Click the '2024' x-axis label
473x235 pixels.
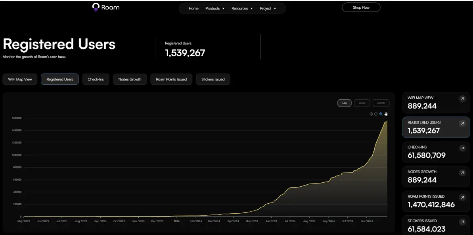177,221
